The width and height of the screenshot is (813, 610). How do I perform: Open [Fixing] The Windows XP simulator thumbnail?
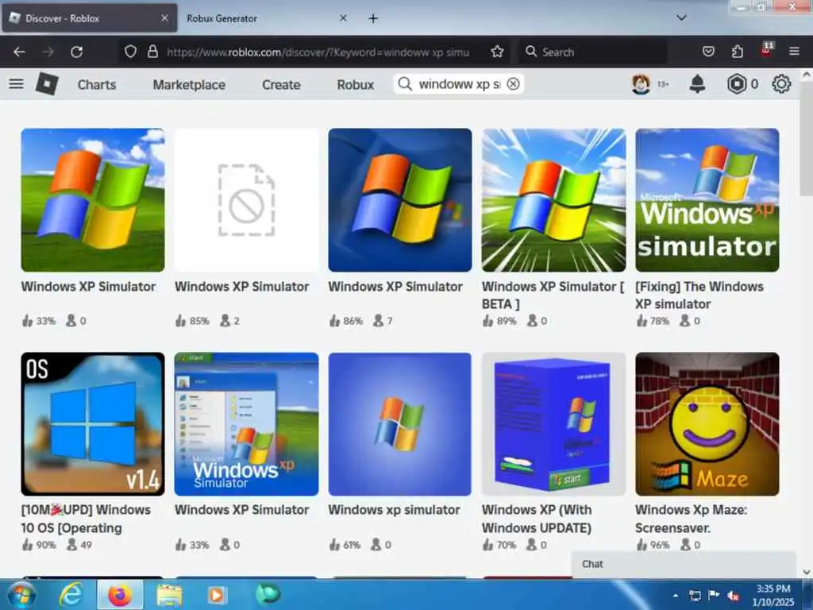pyautogui.click(x=707, y=200)
